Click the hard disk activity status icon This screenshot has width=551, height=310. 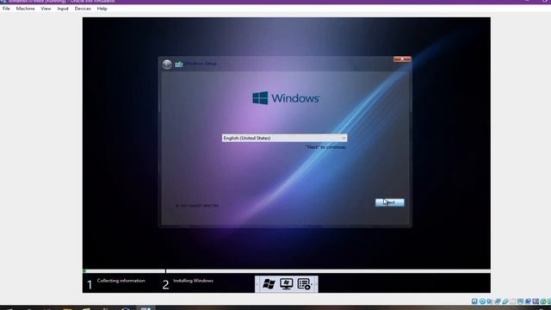coord(474,301)
